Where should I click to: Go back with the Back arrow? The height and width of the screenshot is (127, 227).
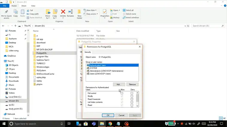pos(3,26)
